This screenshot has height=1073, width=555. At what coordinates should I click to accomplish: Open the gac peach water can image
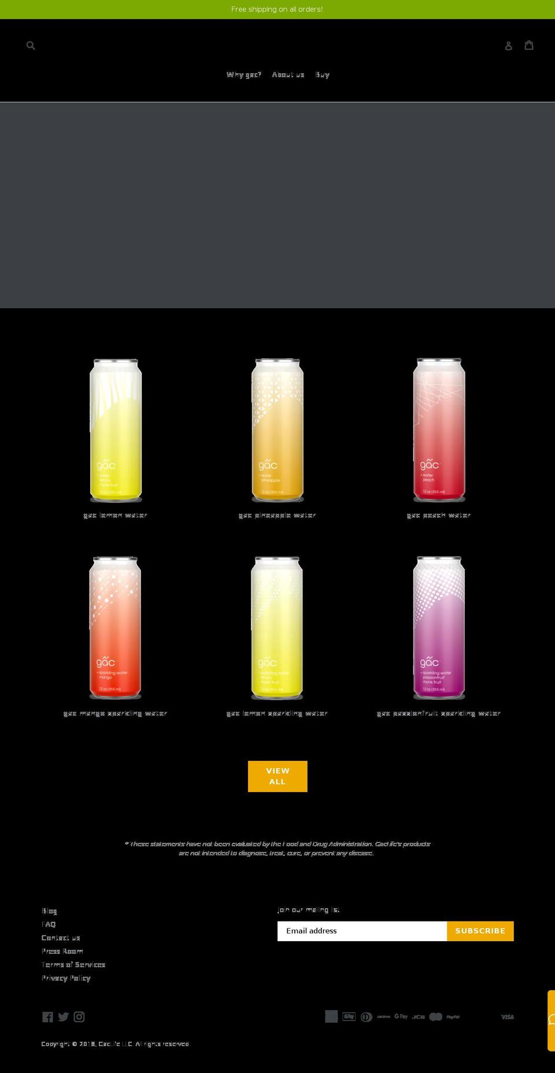coord(439,431)
